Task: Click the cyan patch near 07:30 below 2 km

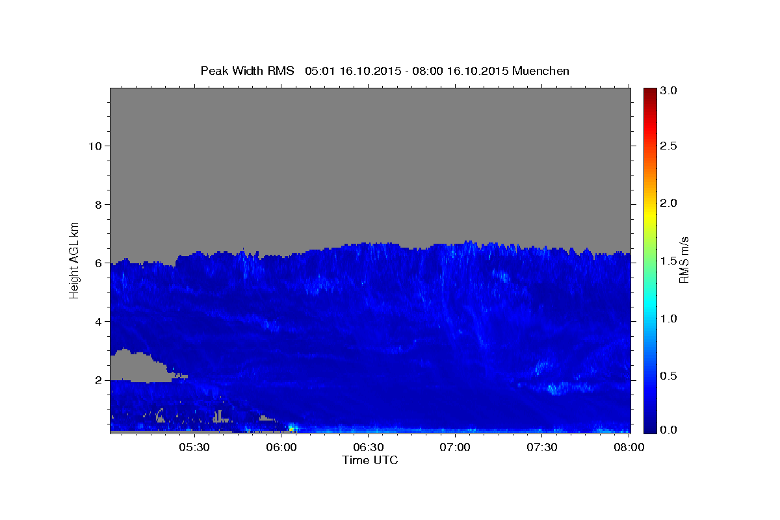Action: 554,389
